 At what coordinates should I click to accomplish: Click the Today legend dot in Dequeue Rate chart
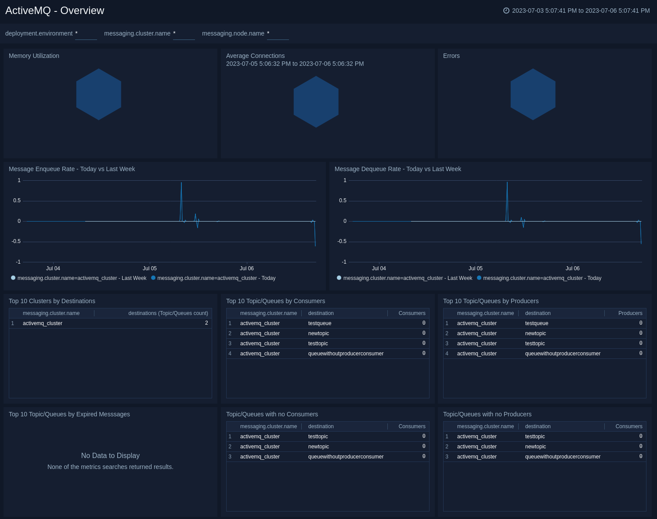pos(479,278)
